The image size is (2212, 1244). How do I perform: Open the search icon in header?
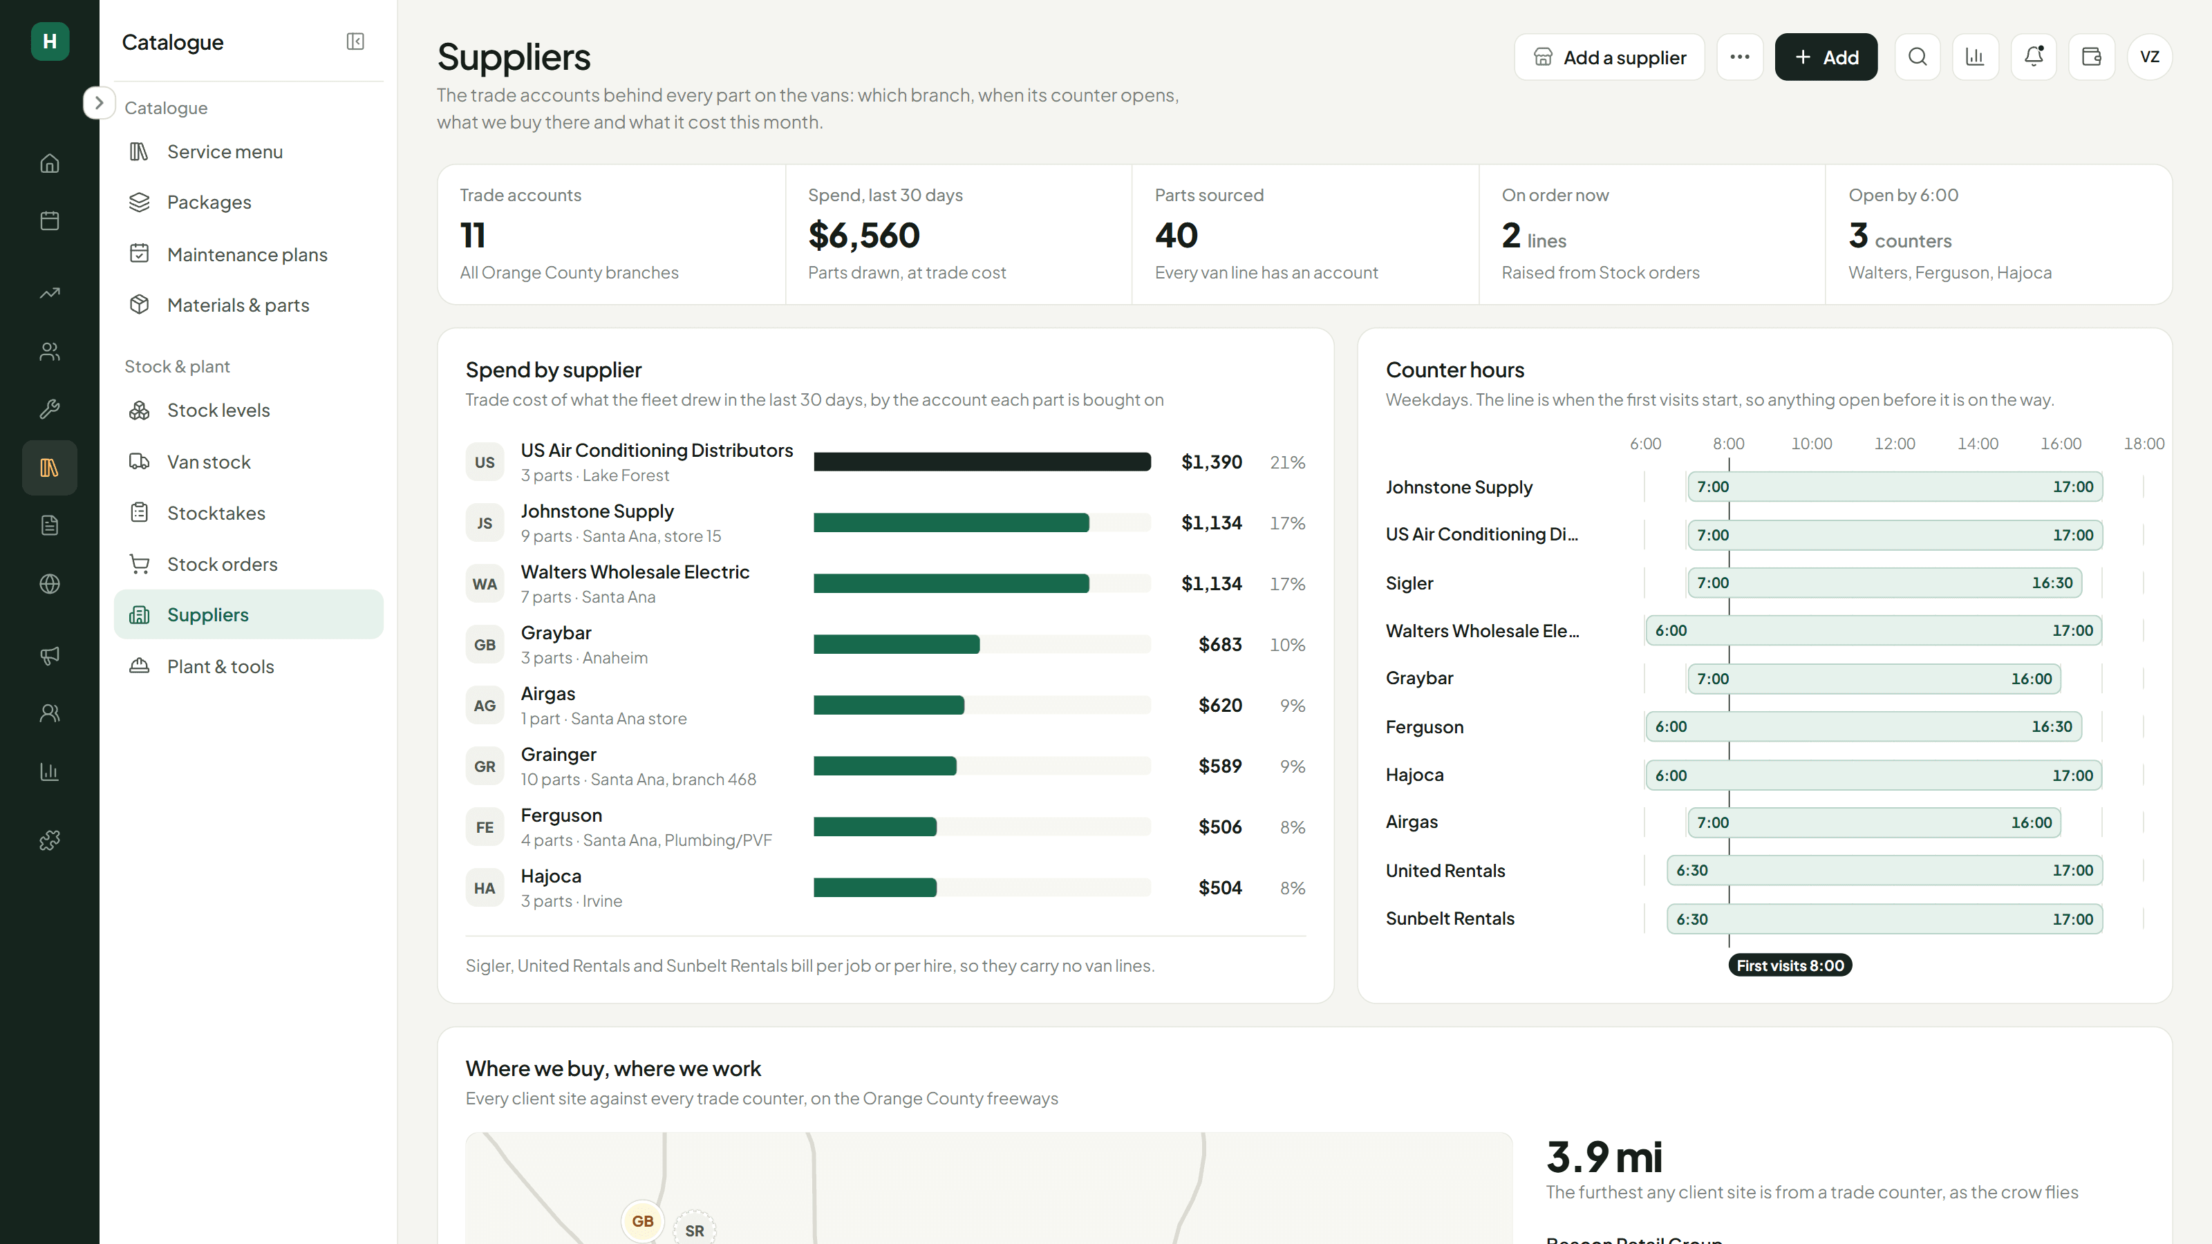click(1917, 57)
